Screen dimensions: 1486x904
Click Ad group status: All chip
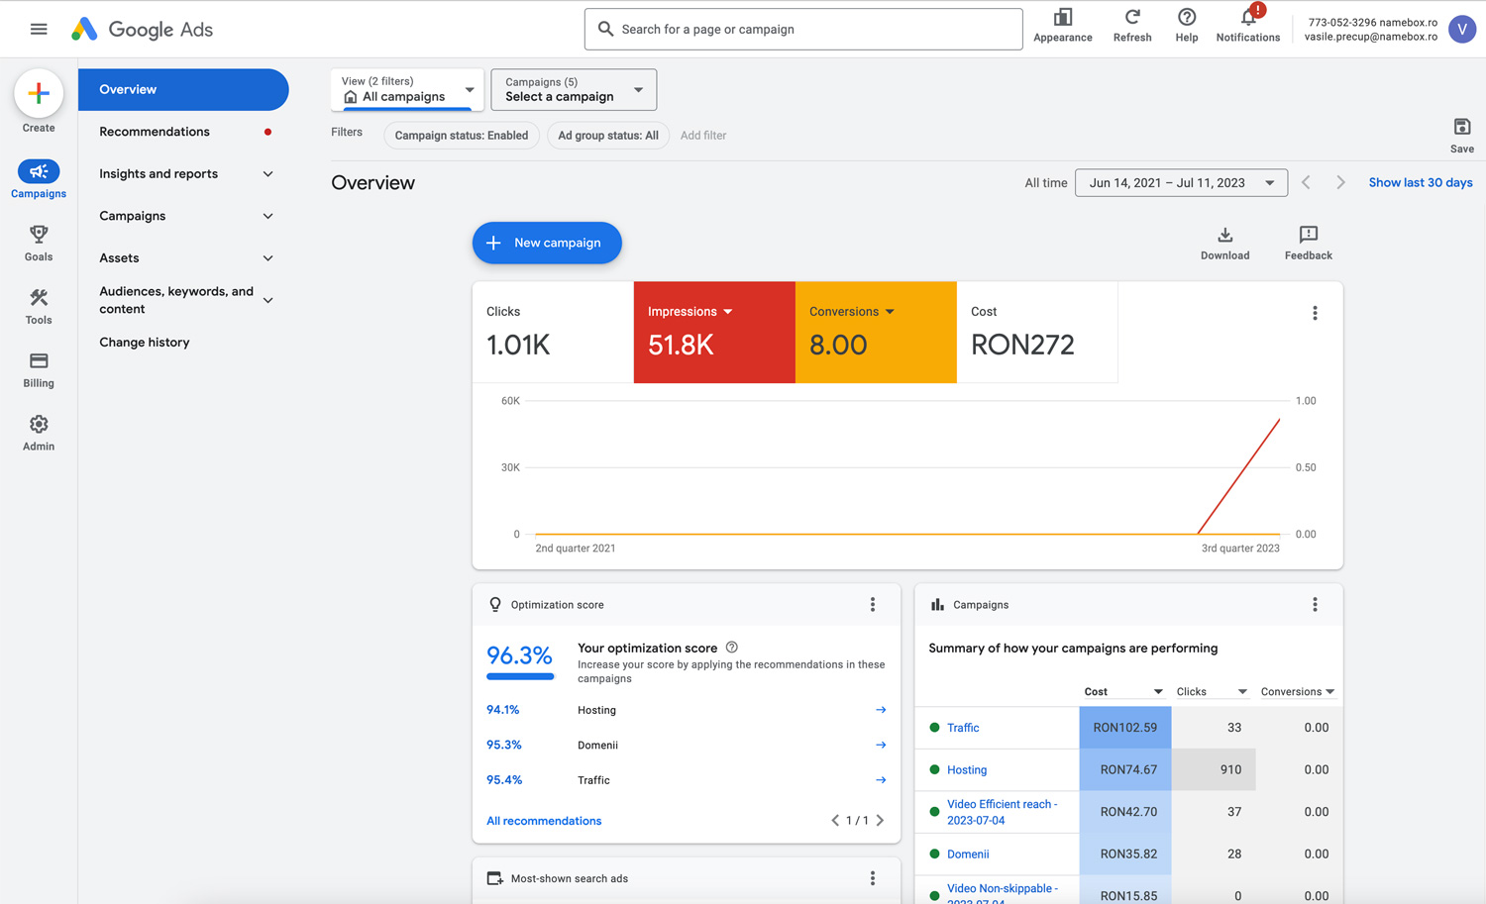coord(608,136)
